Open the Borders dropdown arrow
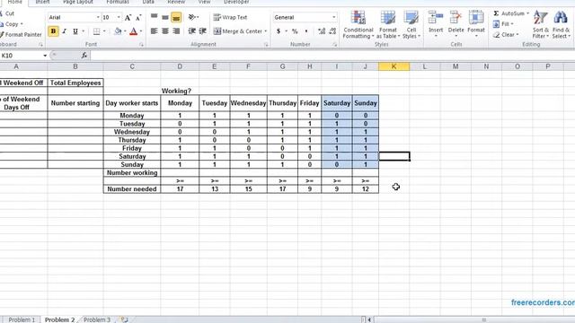The image size is (575, 323). coord(104,31)
